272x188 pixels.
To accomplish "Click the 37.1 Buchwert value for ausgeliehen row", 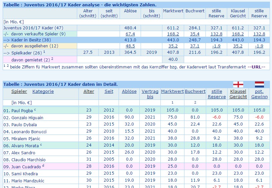I will (x=195, y=46).
